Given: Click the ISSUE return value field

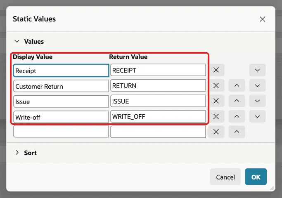Looking at the screenshot, I should point(158,101).
